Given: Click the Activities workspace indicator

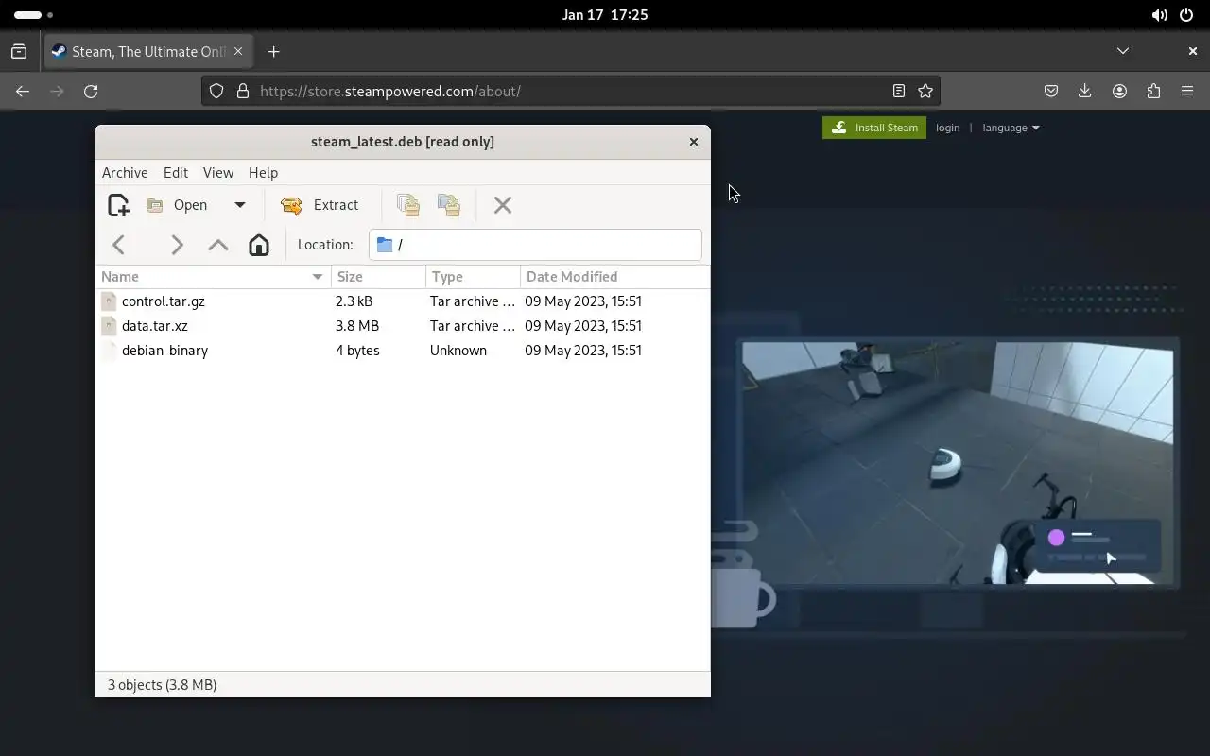Looking at the screenshot, I should [x=33, y=15].
